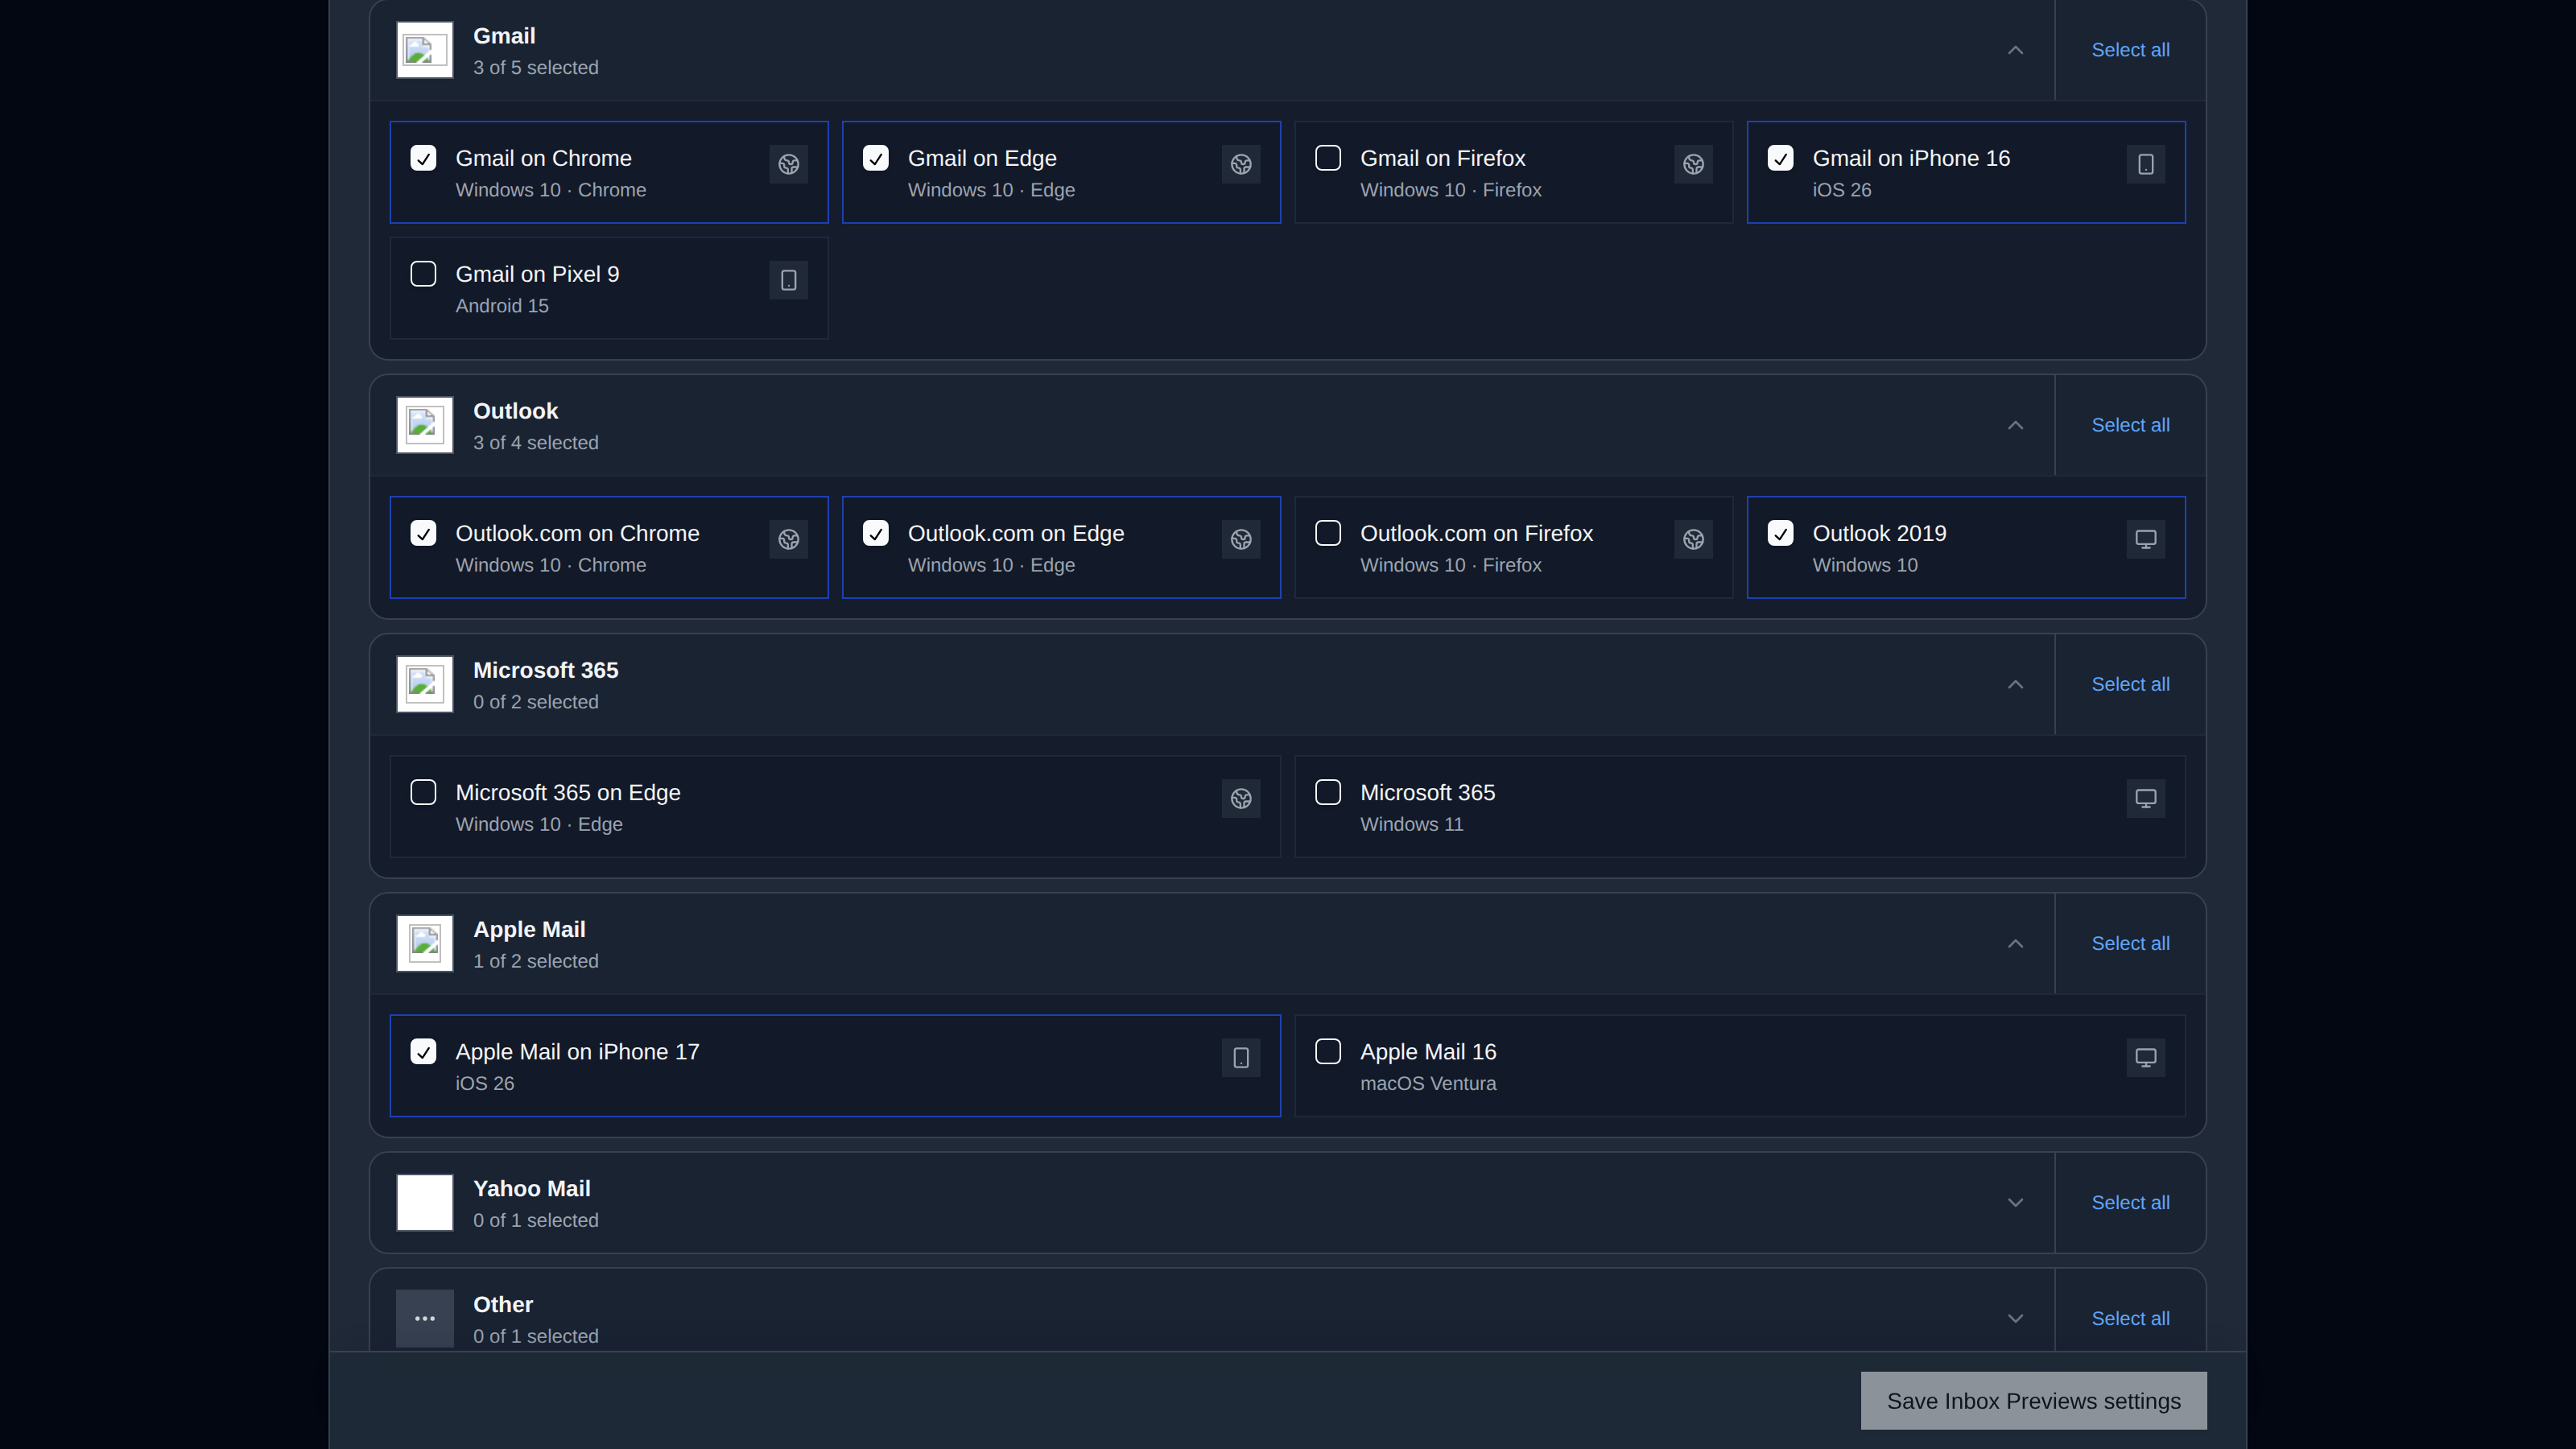
Task: Click the Apple Mail group logo image
Action: tap(425, 943)
